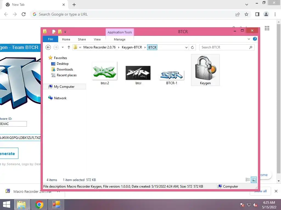Share this page icon in Chrome
The width and height of the screenshot is (281, 210).
point(238,14)
